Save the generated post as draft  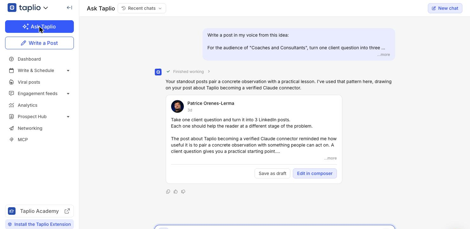(272, 173)
